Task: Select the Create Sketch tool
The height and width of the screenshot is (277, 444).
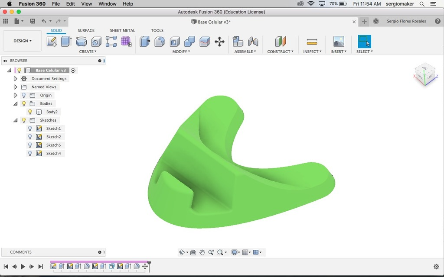Action: tap(52, 41)
